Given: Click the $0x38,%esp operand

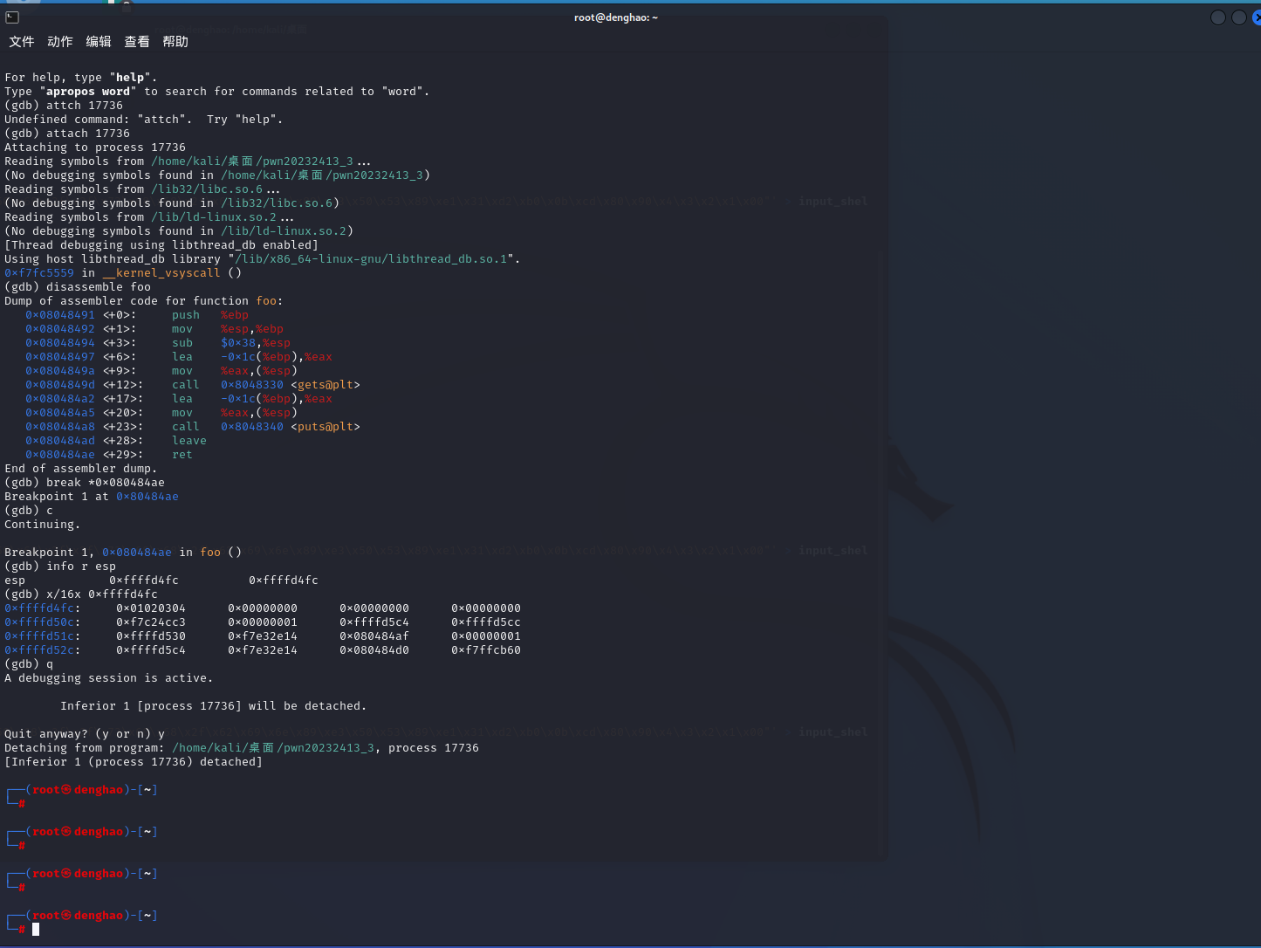Looking at the screenshot, I should (256, 343).
